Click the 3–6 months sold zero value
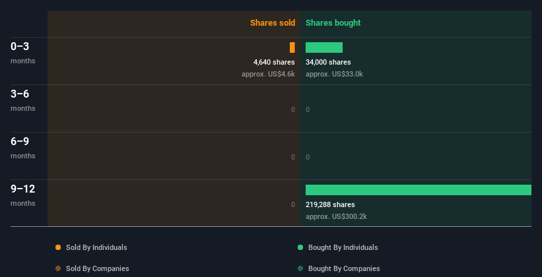Image resolution: width=542 pixels, height=277 pixels. click(x=292, y=109)
